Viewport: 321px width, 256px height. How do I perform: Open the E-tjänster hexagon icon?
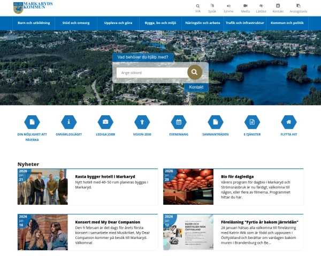pyautogui.click(x=251, y=122)
